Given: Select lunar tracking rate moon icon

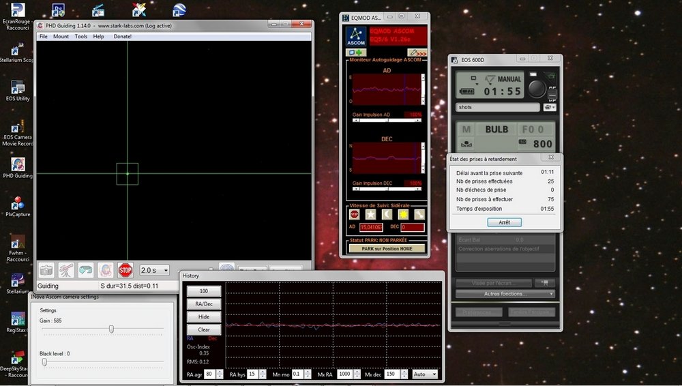Looking at the screenshot, I should pos(387,215).
